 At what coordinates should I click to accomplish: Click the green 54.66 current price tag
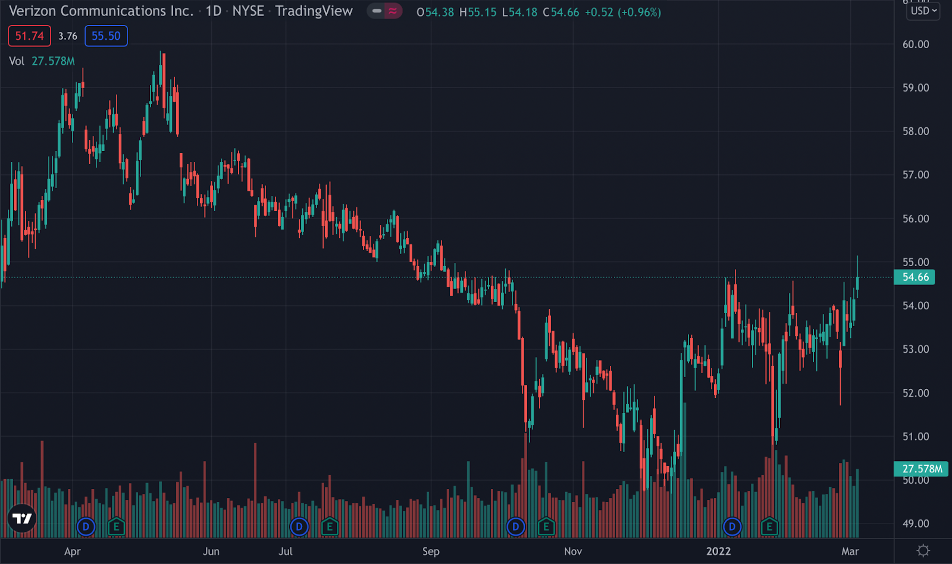pyautogui.click(x=915, y=277)
